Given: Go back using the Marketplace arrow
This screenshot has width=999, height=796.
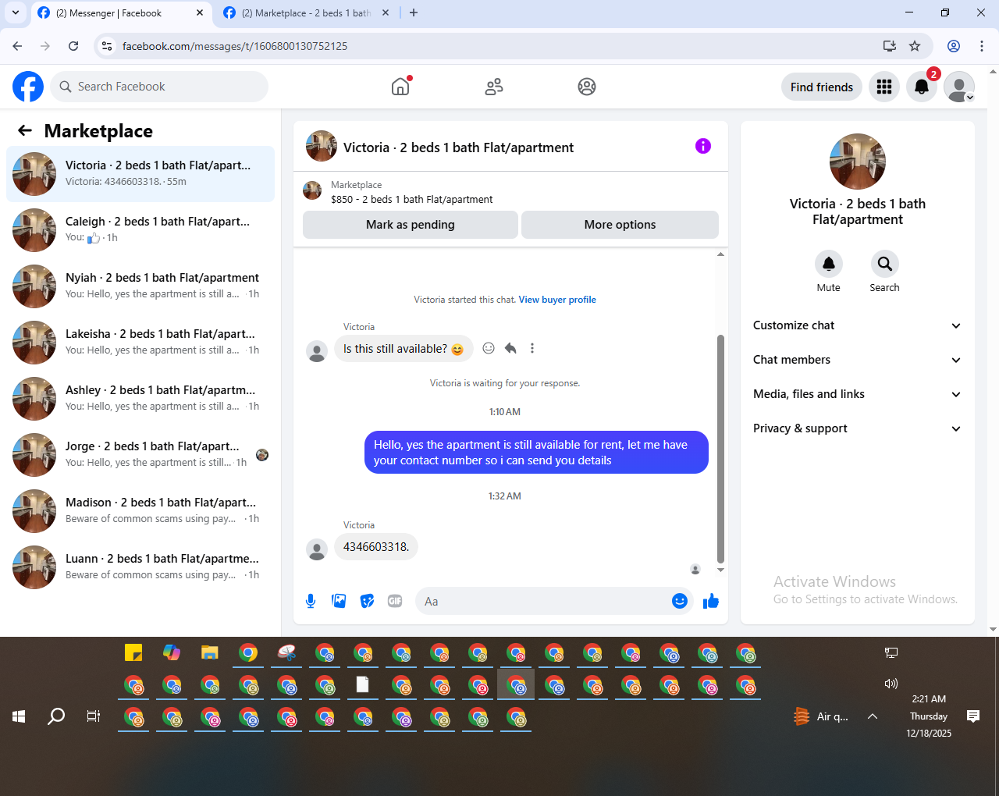Looking at the screenshot, I should point(25,130).
